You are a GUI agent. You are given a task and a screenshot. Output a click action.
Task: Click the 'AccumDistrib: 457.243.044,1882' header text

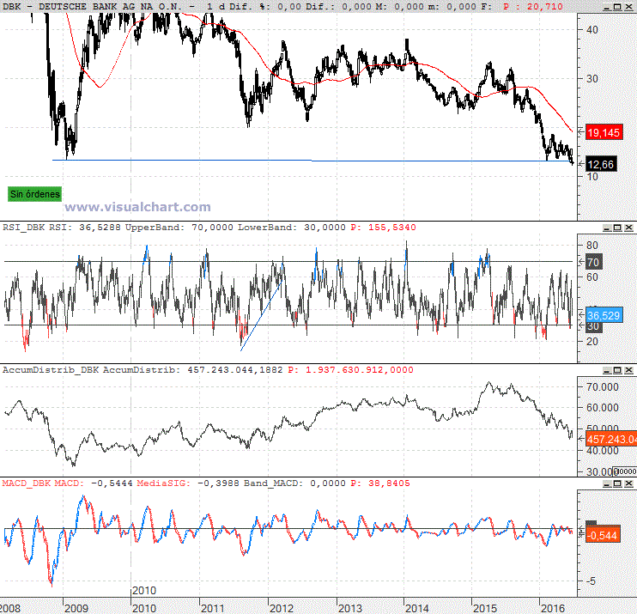tap(192, 370)
